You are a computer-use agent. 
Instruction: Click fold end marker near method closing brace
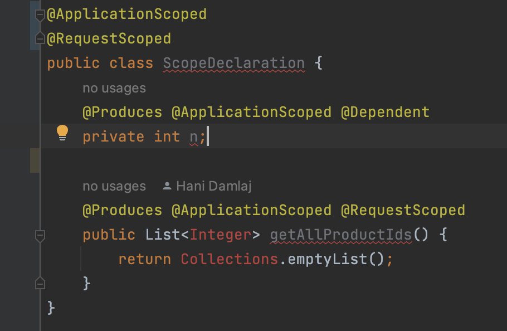point(39,284)
